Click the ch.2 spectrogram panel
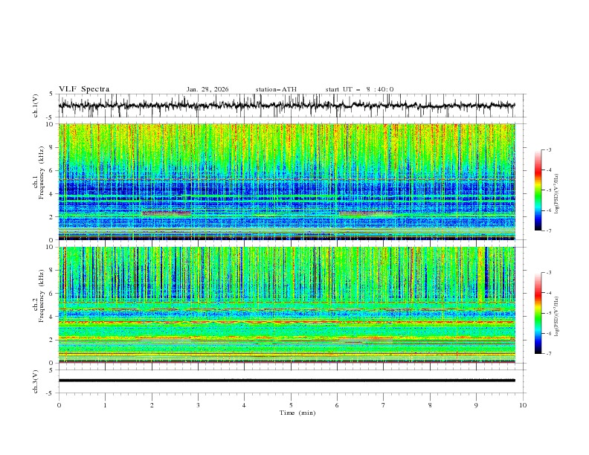 coord(286,305)
